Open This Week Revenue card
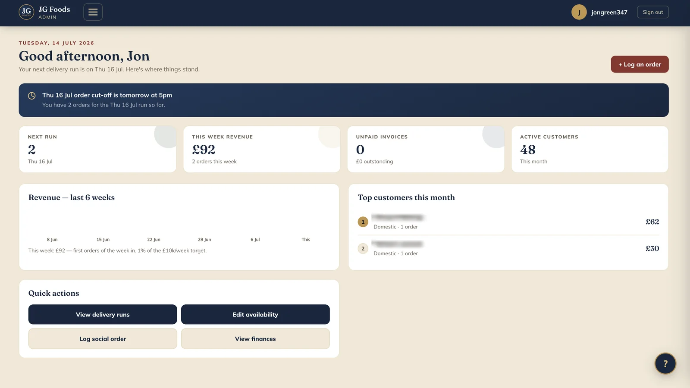The image size is (690, 388). tap(262, 149)
